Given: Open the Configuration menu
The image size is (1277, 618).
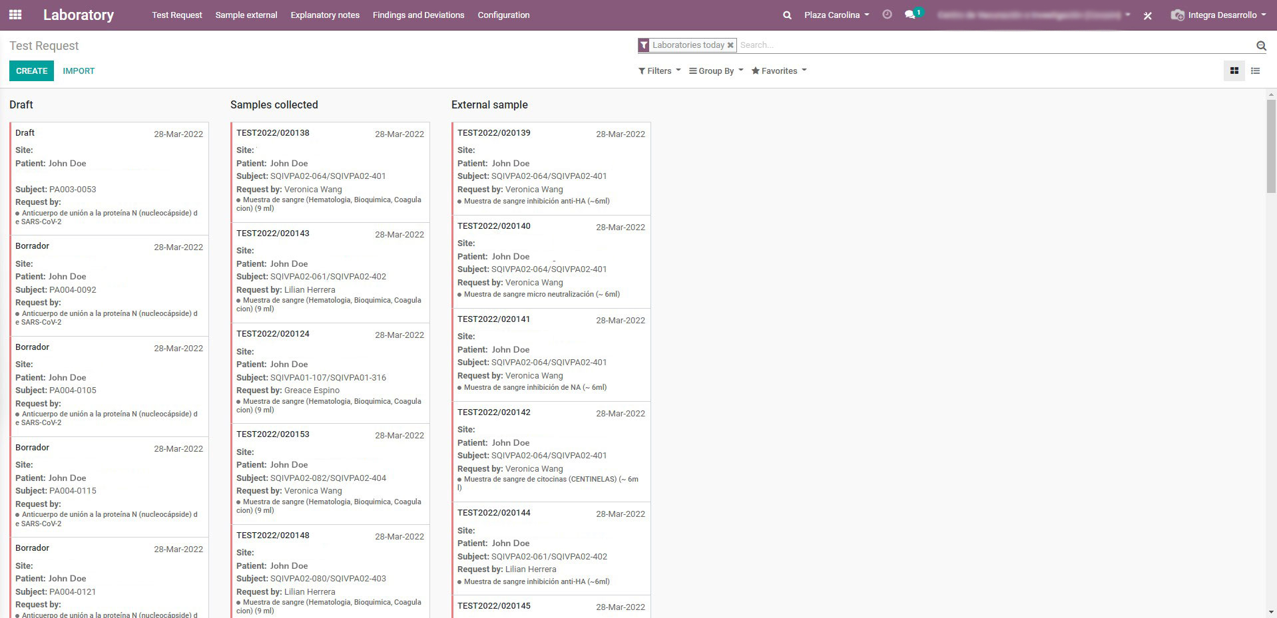Looking at the screenshot, I should tap(503, 15).
